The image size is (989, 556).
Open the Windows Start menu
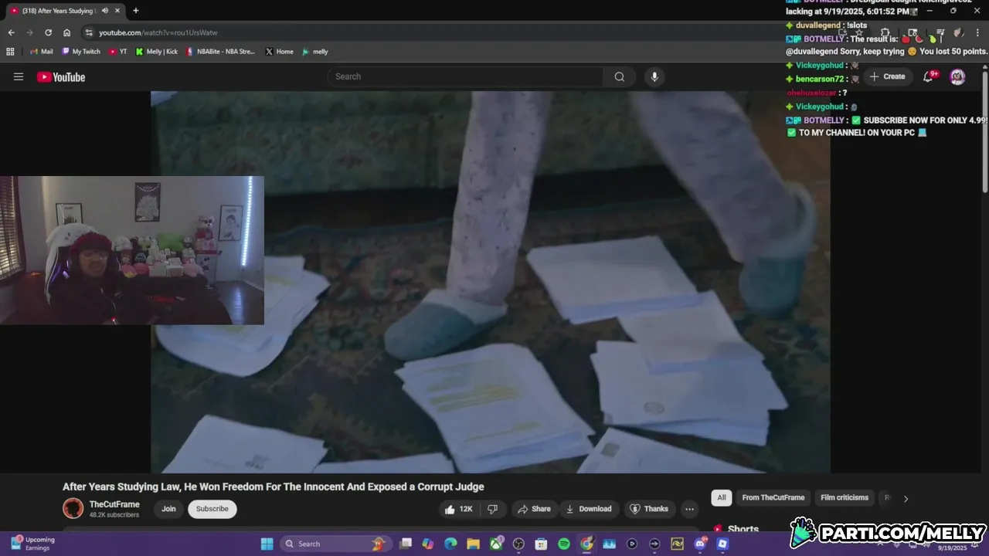(x=267, y=544)
